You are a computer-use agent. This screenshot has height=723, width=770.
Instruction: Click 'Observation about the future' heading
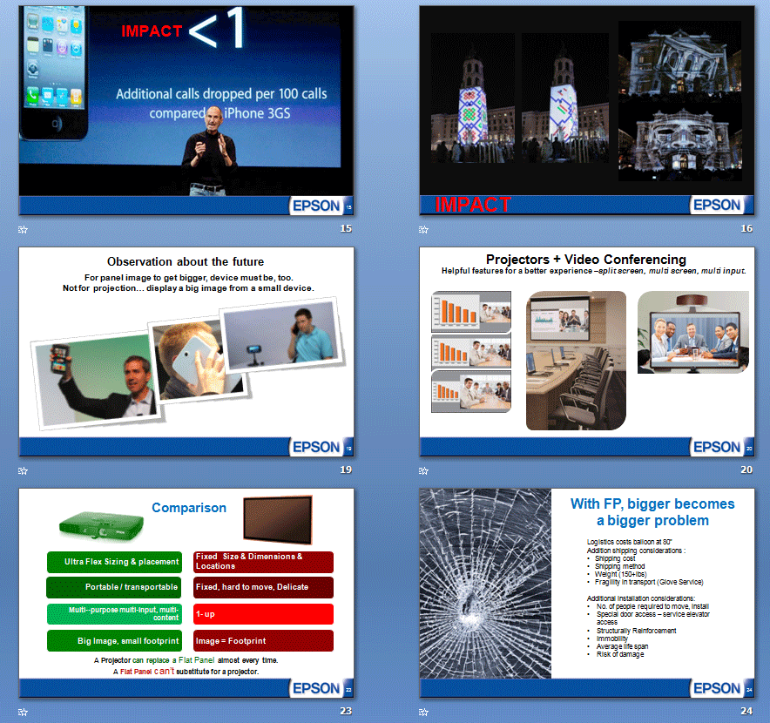(186, 262)
